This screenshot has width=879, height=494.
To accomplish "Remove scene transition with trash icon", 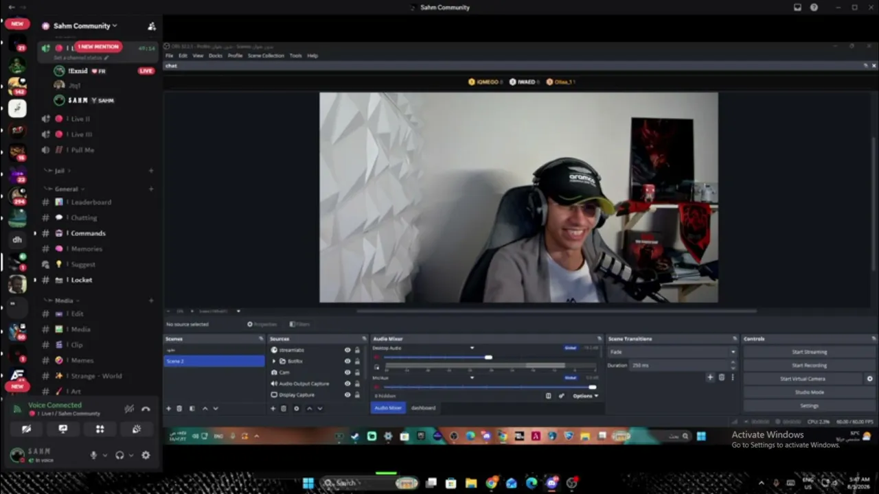I will (721, 377).
